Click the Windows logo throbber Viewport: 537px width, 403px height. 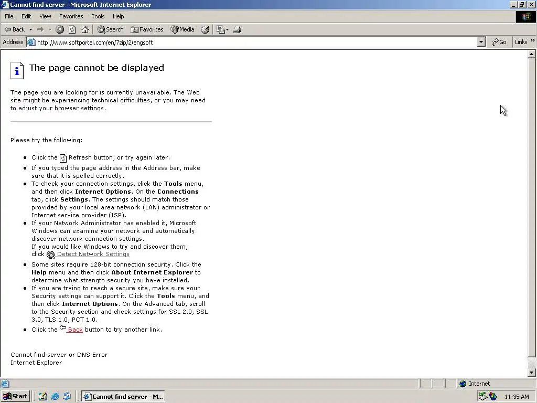click(x=525, y=17)
